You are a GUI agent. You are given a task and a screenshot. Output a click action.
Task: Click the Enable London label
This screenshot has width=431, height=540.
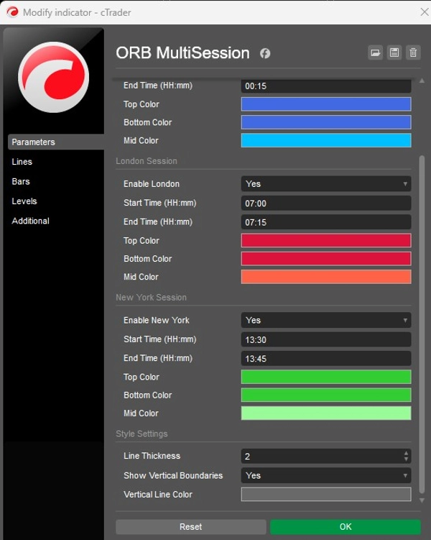(152, 184)
